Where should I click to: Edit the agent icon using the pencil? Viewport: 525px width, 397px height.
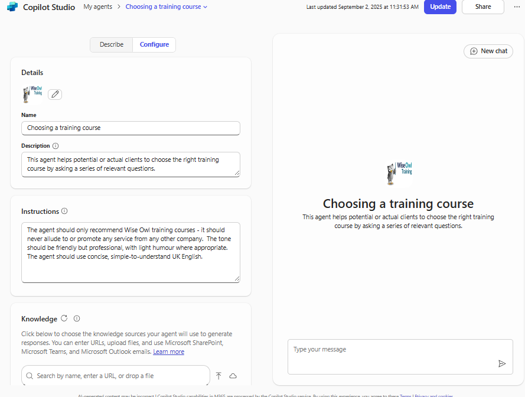(x=54, y=94)
